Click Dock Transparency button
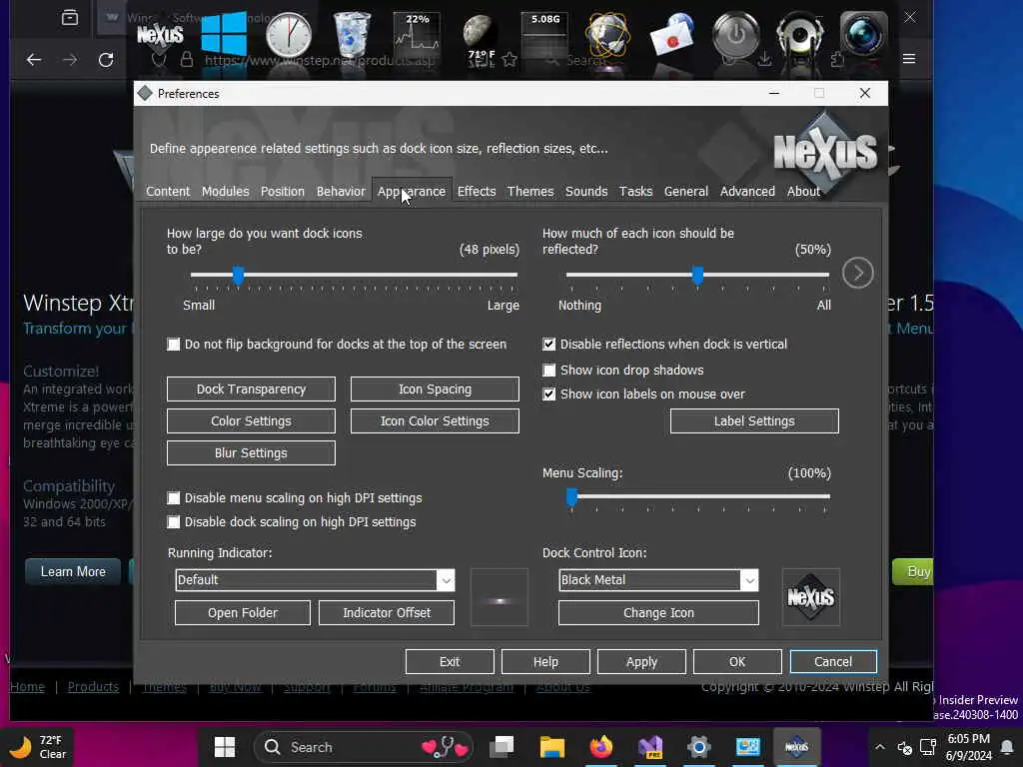Viewport: 1023px width, 767px height. (251, 388)
